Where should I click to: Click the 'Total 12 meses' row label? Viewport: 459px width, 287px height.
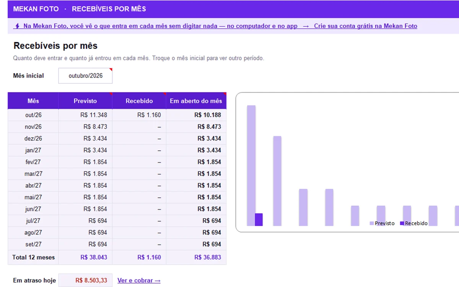click(33, 257)
